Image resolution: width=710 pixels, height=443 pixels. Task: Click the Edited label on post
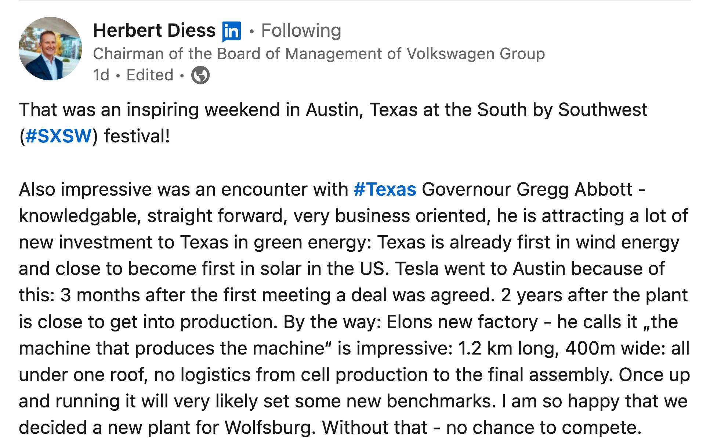pyautogui.click(x=150, y=75)
